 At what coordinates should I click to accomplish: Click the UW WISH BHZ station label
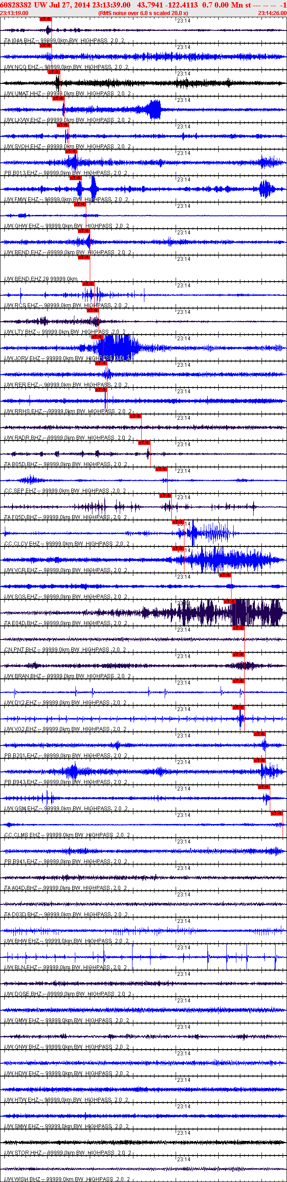click(x=67, y=1179)
